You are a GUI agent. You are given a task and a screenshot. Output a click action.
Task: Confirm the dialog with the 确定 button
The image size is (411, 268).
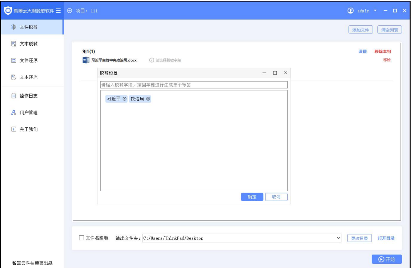coord(252,196)
